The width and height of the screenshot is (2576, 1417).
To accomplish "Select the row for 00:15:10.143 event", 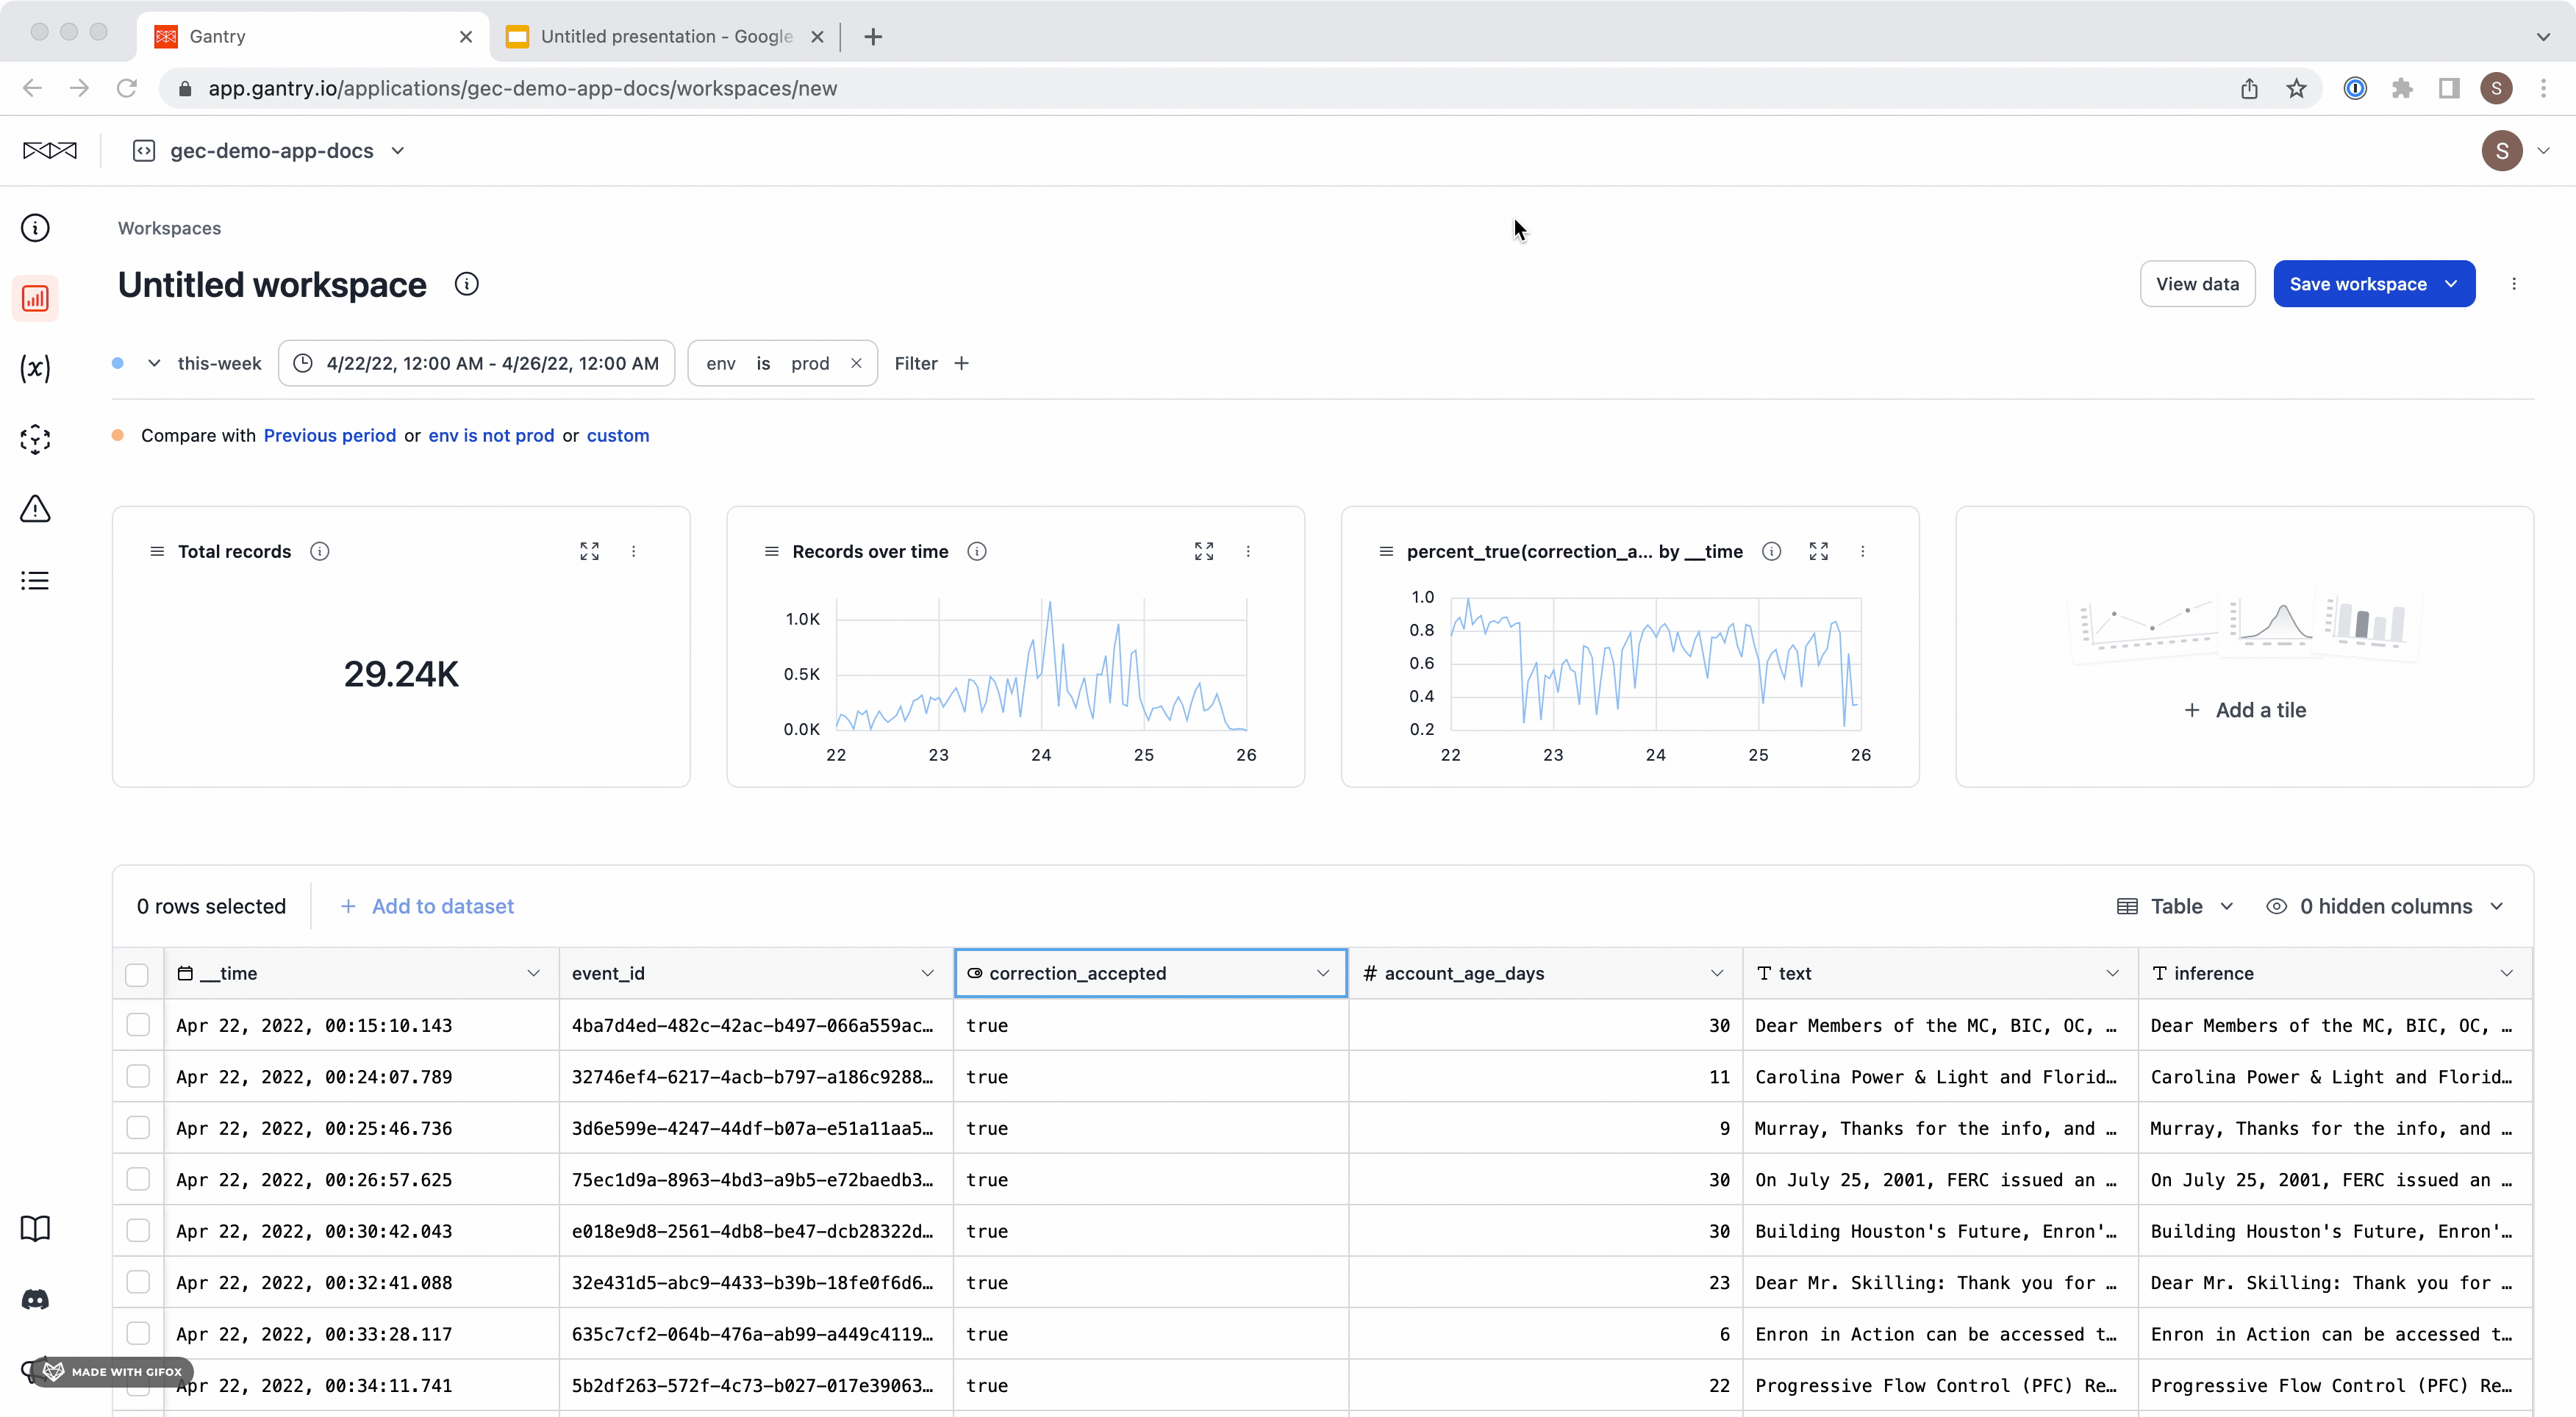I will (x=138, y=1025).
